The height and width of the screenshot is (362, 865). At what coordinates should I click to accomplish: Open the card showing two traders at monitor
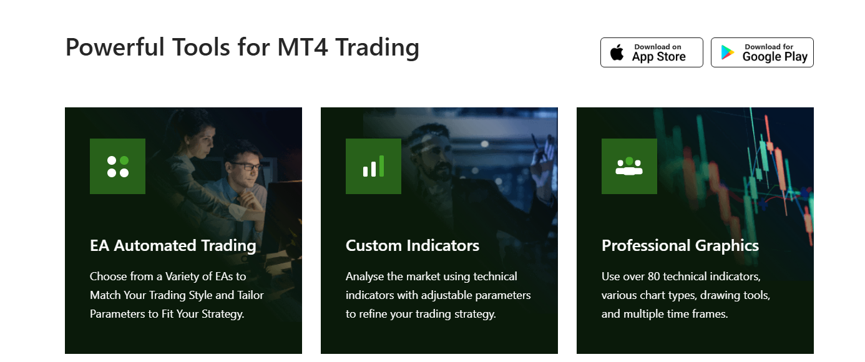(183, 231)
